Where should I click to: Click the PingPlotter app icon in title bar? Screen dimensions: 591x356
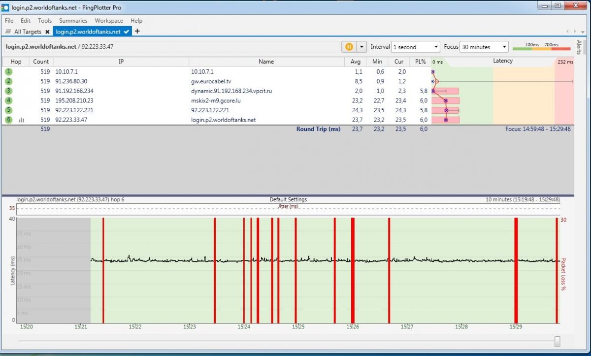tap(5, 7)
